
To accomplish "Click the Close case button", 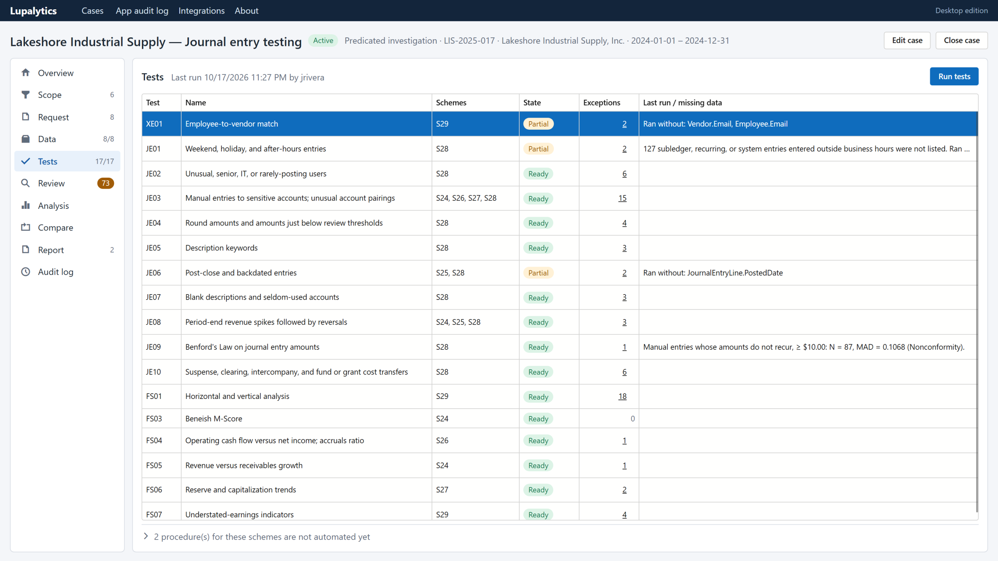I will (x=962, y=41).
